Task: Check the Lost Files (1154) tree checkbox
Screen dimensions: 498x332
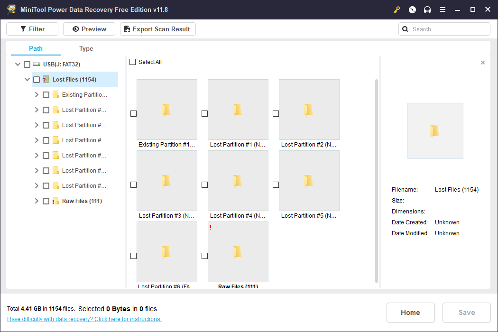Action: [x=37, y=80]
